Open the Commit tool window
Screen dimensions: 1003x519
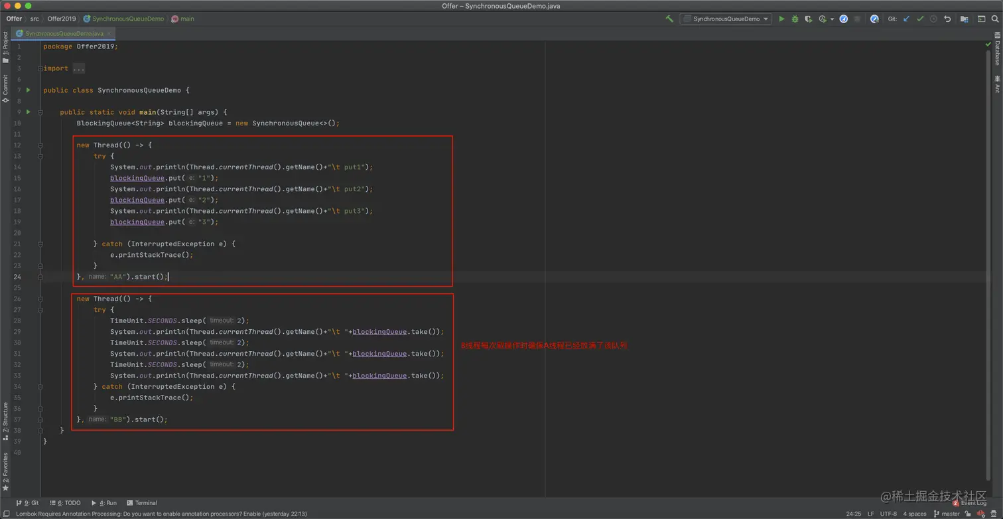point(5,88)
